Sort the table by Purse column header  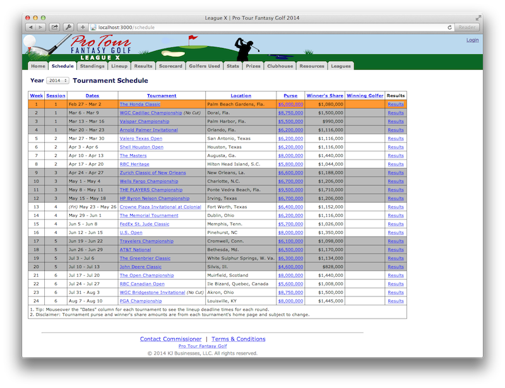[x=290, y=96]
